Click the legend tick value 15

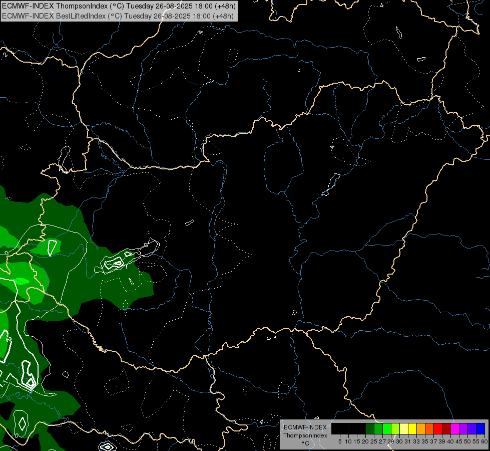tap(357, 441)
